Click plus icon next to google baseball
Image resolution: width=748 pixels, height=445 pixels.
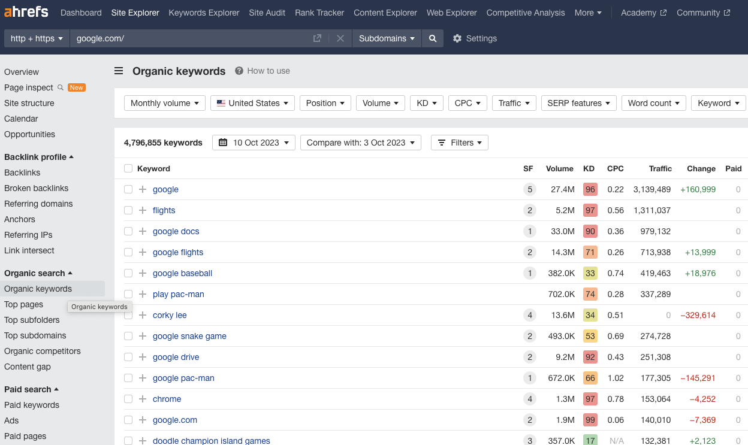[143, 273]
